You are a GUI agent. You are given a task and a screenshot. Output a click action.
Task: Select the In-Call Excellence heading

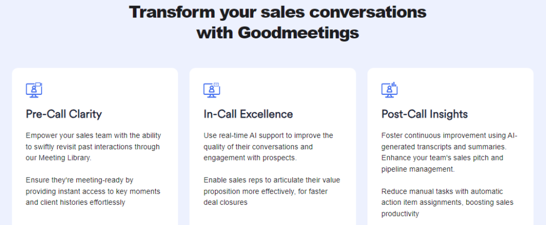[248, 114]
